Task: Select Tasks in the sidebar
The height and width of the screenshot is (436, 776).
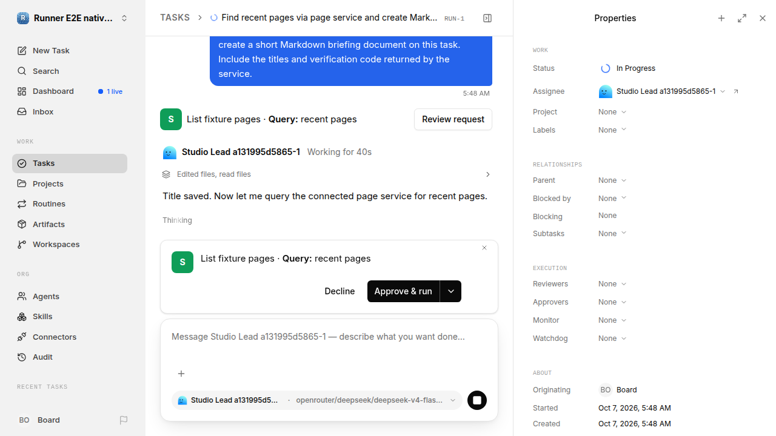Action: tap(70, 163)
